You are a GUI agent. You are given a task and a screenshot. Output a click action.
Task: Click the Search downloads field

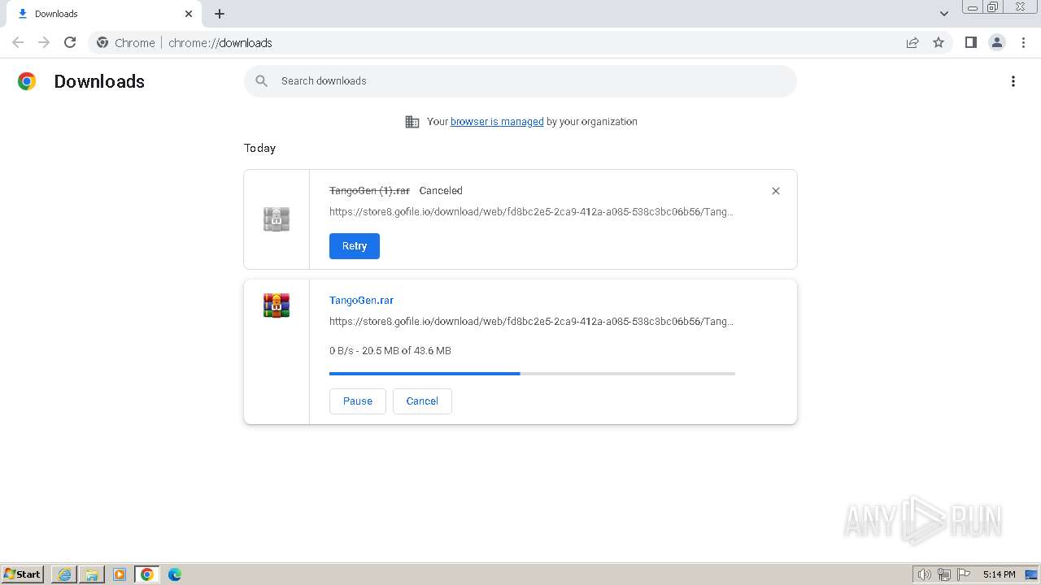(520, 81)
